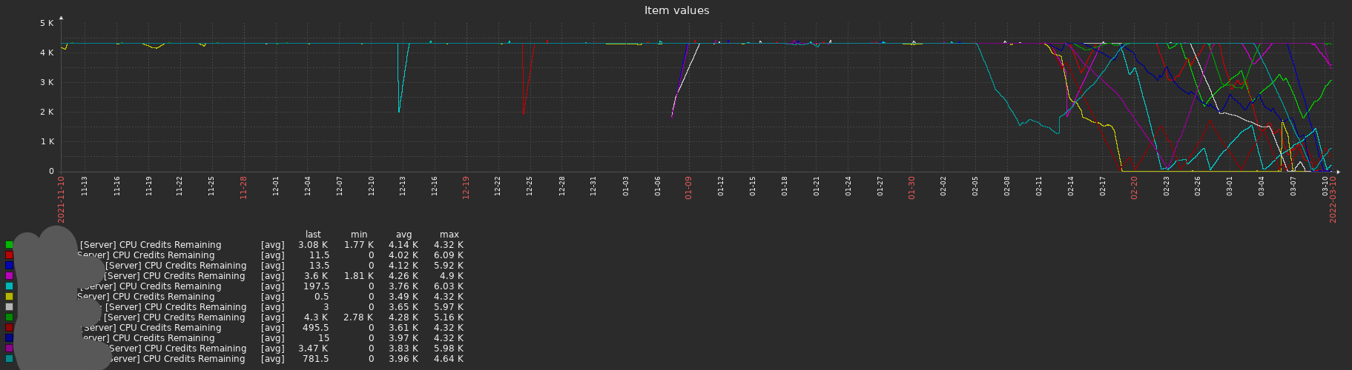Click the red 02-20 date label on the x-axis
This screenshot has width=1352, height=370.
(1134, 187)
